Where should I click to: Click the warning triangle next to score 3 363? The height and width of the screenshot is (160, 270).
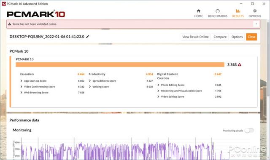pos(240,64)
